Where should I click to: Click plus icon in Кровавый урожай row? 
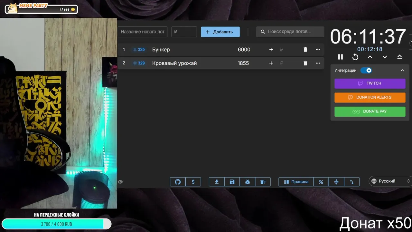pyautogui.click(x=271, y=63)
